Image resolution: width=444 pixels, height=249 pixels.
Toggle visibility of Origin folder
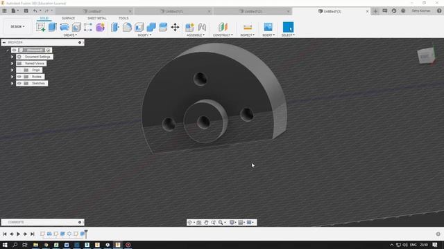point(19,70)
